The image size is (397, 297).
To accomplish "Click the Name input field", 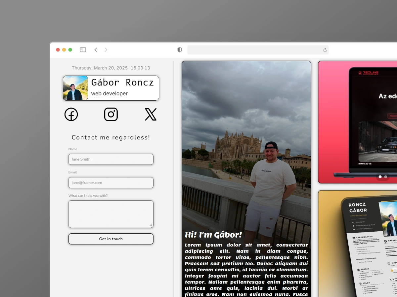I will click(x=111, y=159).
